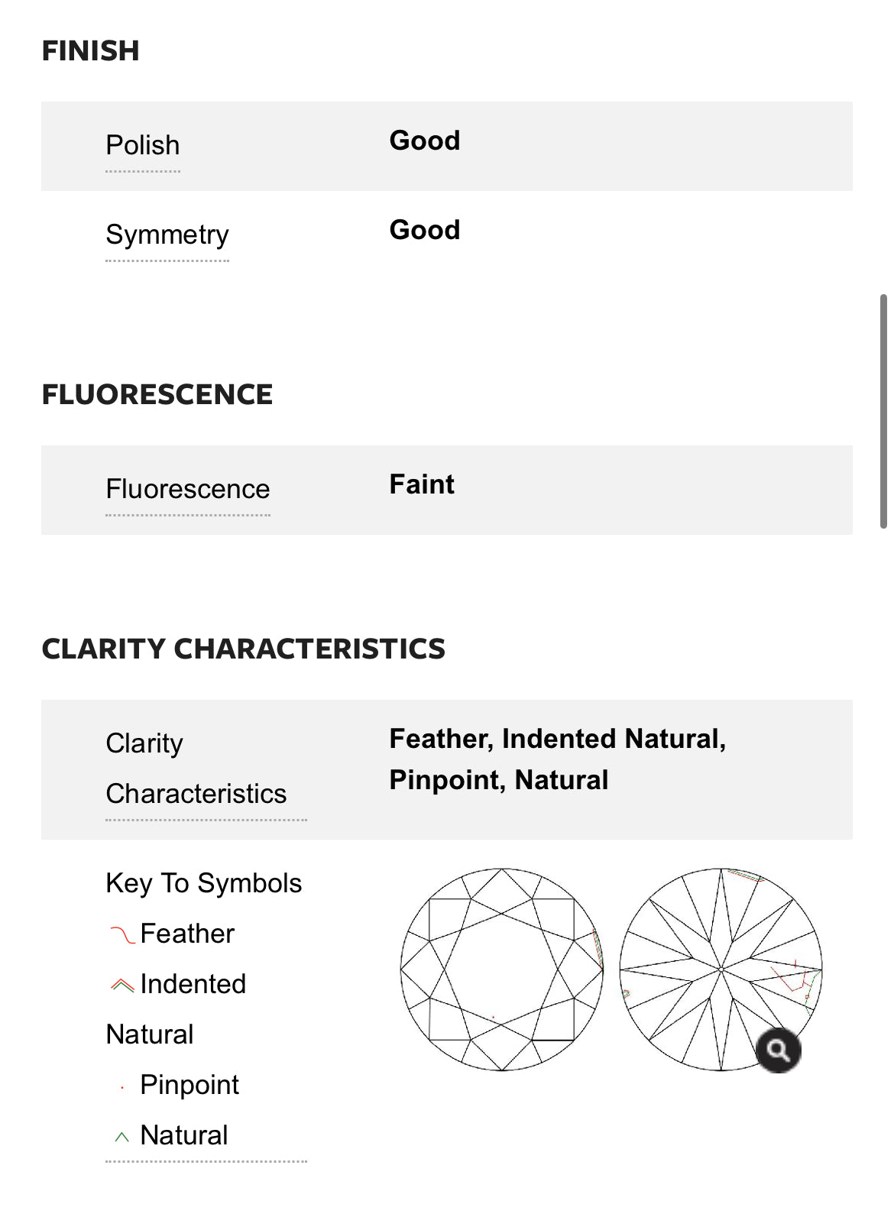Open the Symmetry term definition
Image resolution: width=894 pixels, height=1217 pixels.
[x=167, y=235]
